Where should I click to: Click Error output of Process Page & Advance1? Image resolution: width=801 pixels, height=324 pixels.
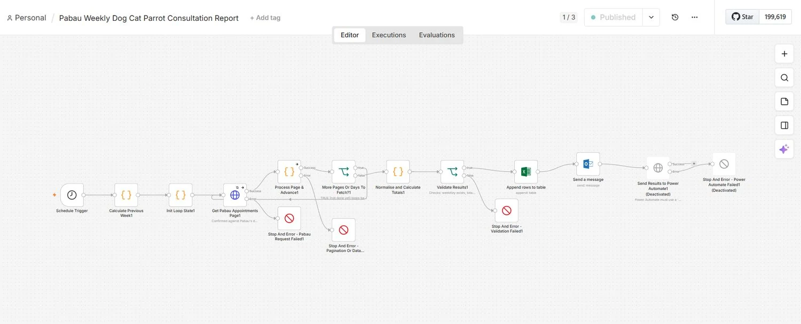click(x=301, y=176)
